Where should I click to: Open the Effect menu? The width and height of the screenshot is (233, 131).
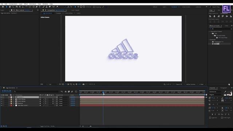(x=26, y=4)
